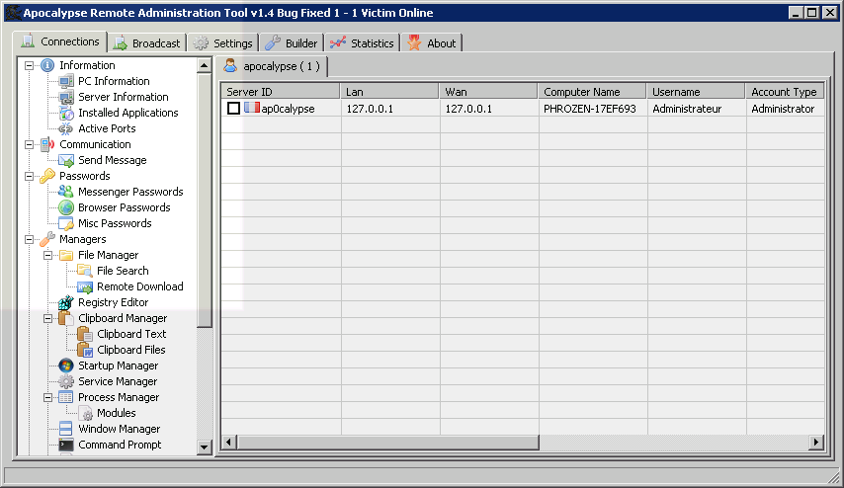The height and width of the screenshot is (488, 844).
Task: Click the Send Message envelope icon
Action: coord(66,160)
